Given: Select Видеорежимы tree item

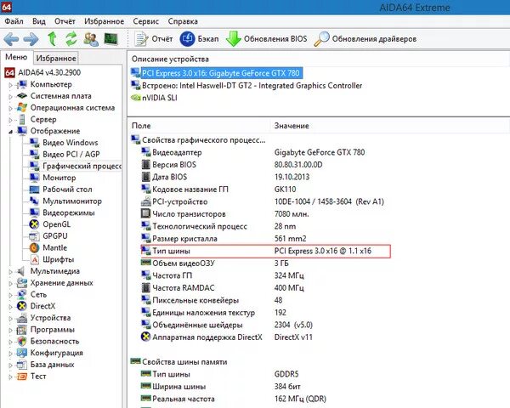Looking at the screenshot, I should click(69, 212).
